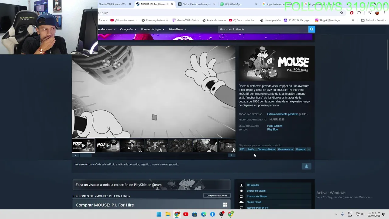The image size is (389, 219).
Task: Select the first trailer thumbnail
Action: pyautogui.click(x=83, y=146)
